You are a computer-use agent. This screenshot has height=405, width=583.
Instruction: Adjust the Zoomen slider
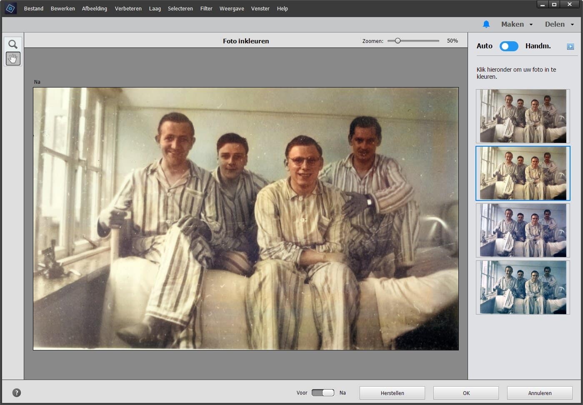point(397,40)
